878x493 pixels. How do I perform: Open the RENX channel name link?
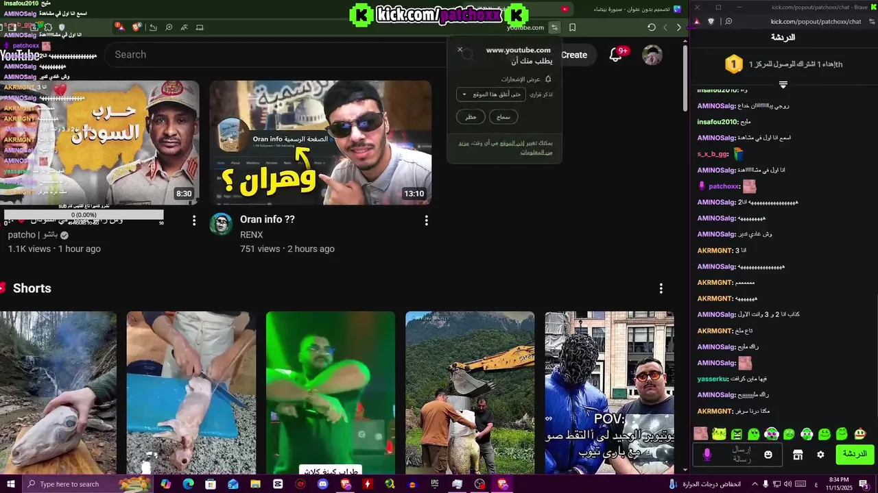click(252, 235)
